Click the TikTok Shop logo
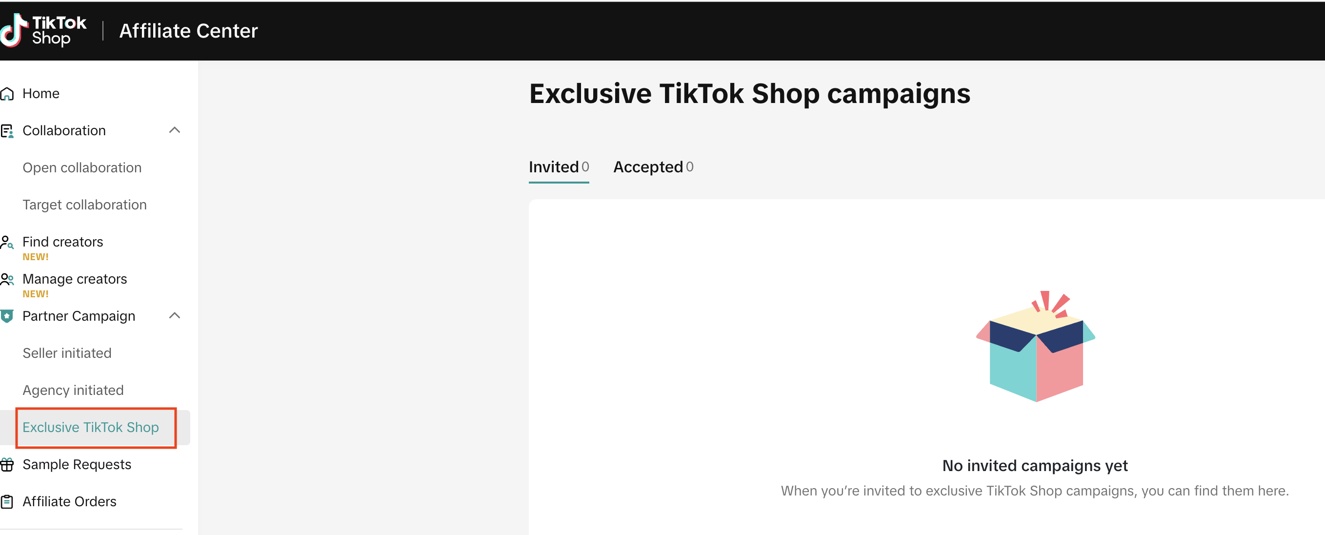The height and width of the screenshot is (535, 1325). point(43,30)
